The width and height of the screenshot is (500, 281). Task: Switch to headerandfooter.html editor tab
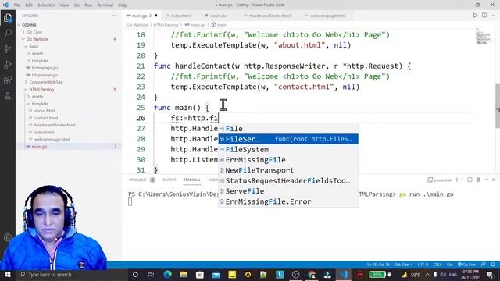tap(270, 16)
